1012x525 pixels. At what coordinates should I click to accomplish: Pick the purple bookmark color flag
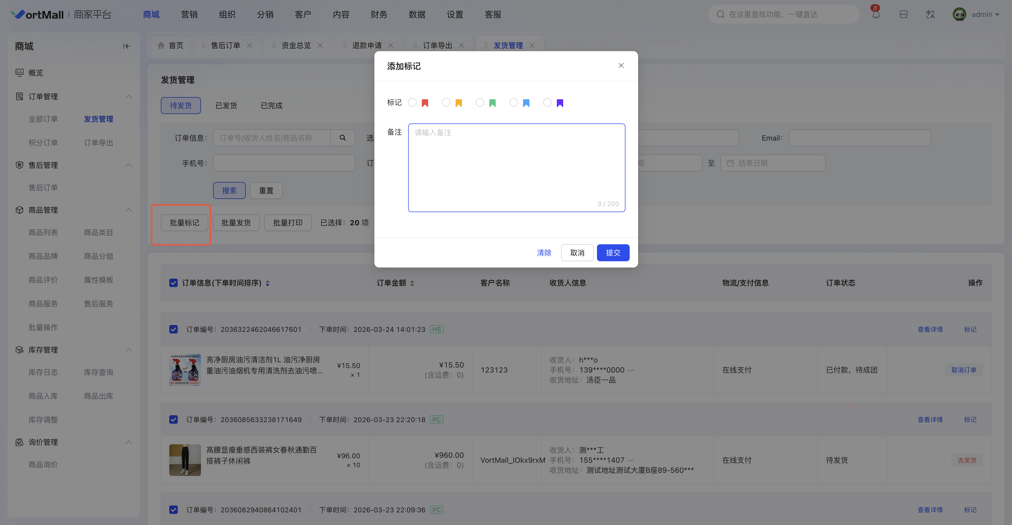pos(560,103)
